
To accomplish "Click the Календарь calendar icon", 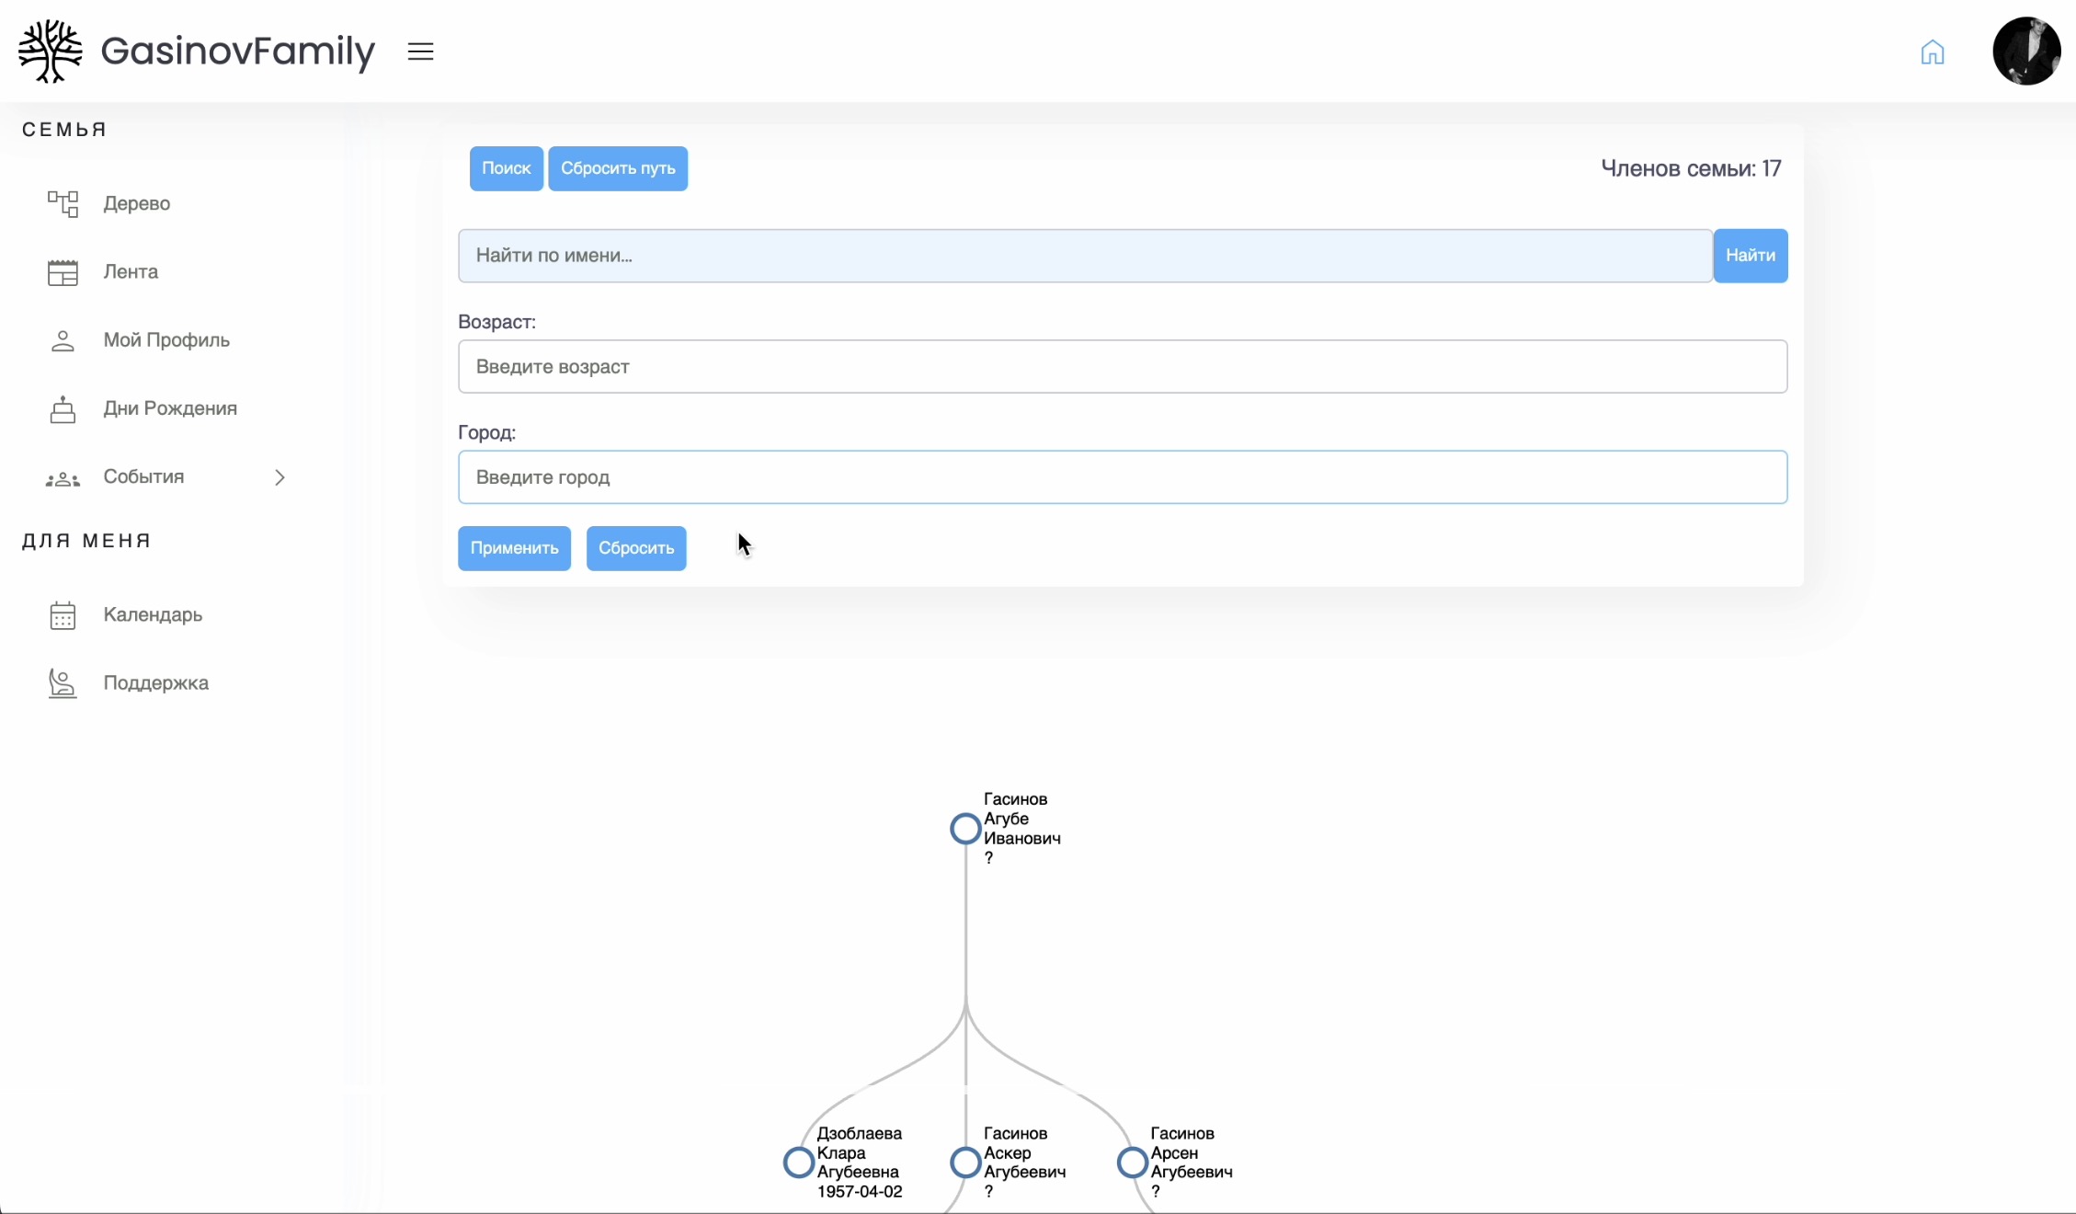I will click(63, 615).
